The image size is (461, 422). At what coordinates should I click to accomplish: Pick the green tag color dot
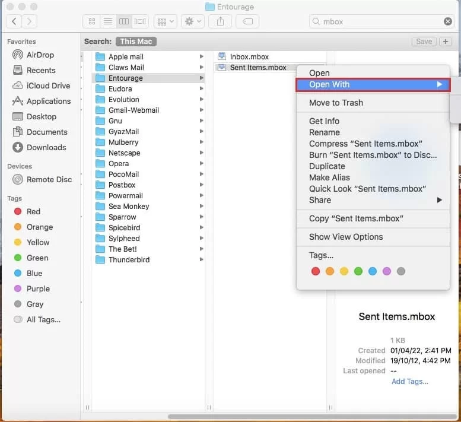(x=358, y=271)
